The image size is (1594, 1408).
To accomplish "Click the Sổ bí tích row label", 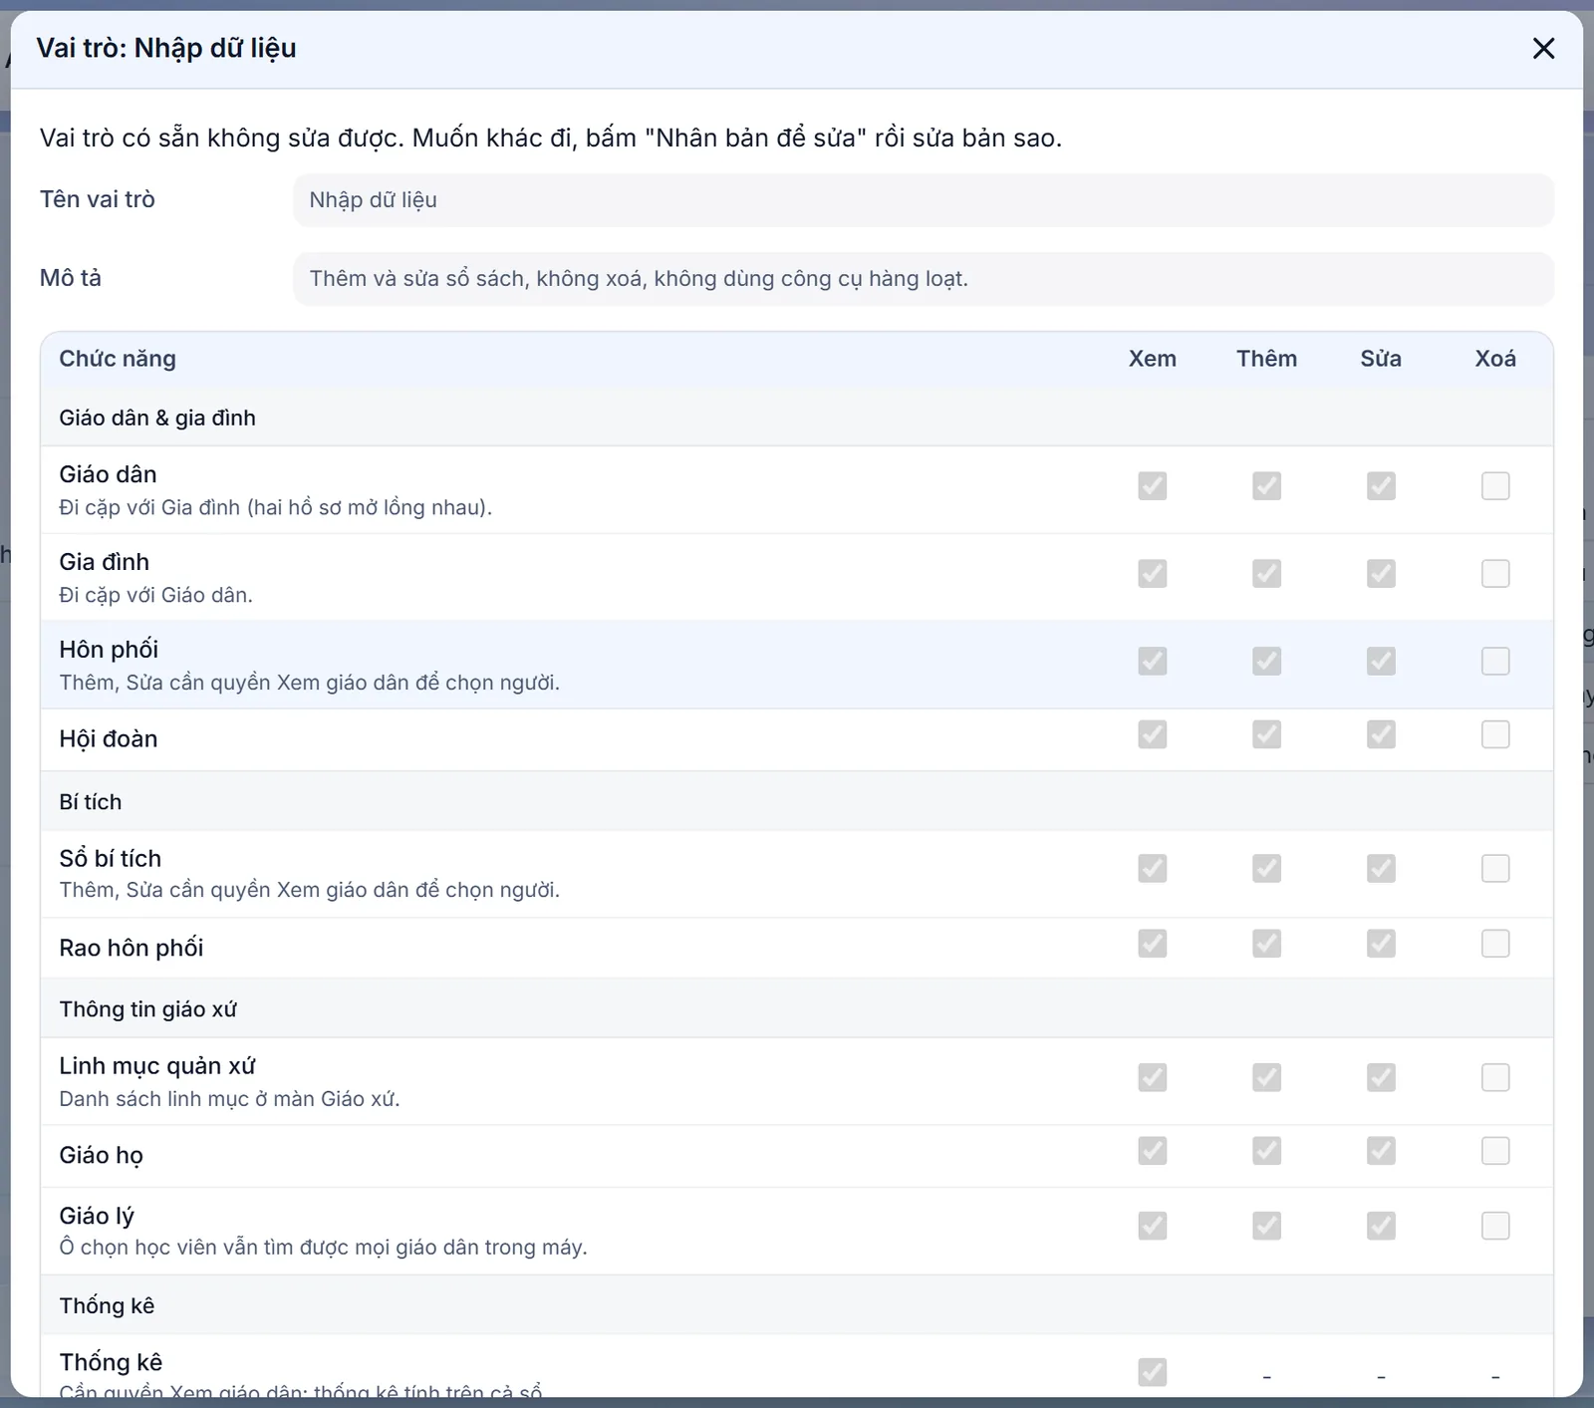I will [x=110, y=858].
